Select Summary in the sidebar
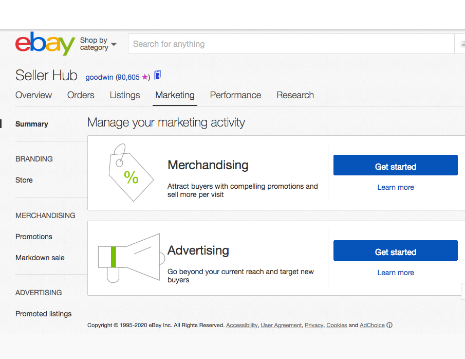Image resolution: width=465 pixels, height=359 pixels. click(32, 124)
